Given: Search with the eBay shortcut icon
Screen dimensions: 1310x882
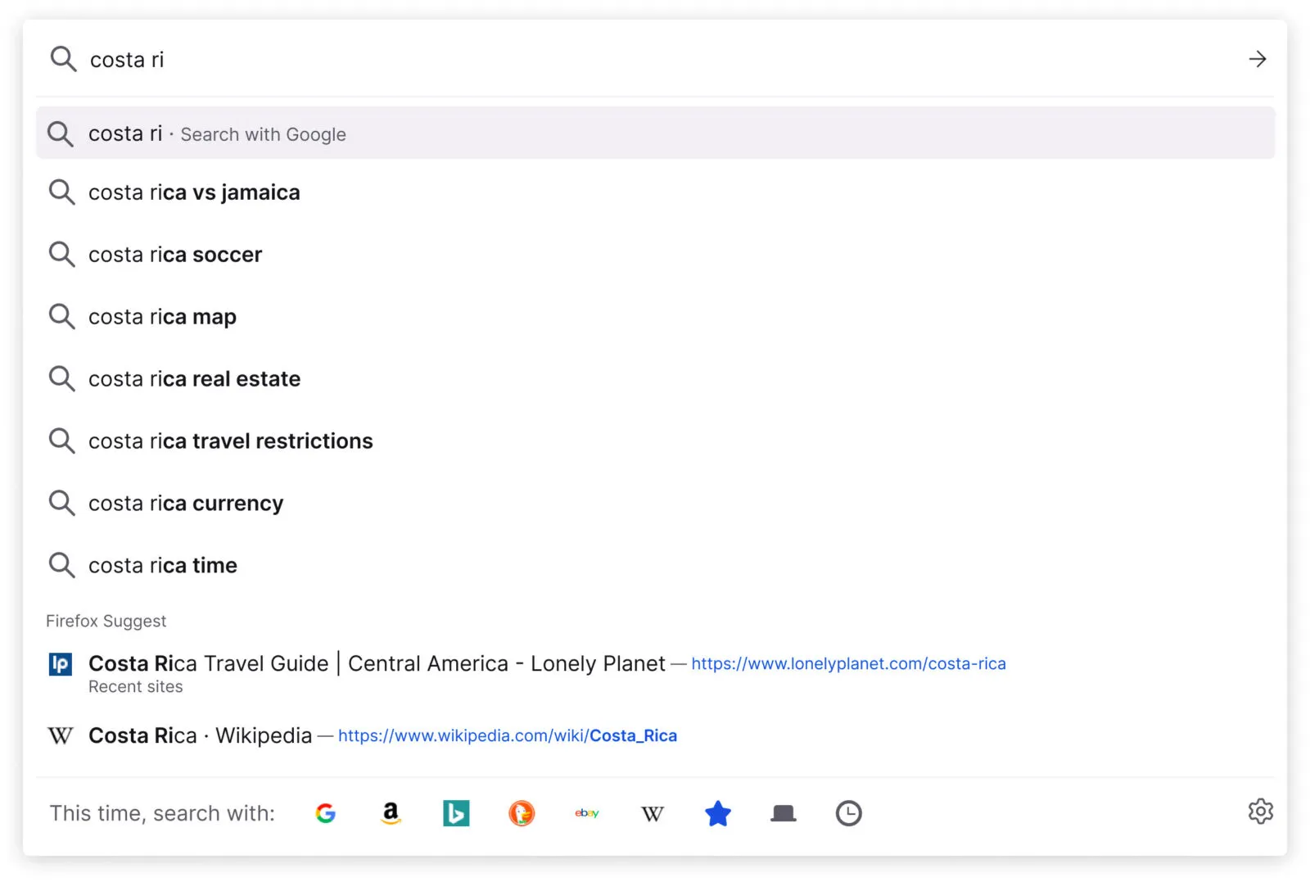Looking at the screenshot, I should pos(586,813).
